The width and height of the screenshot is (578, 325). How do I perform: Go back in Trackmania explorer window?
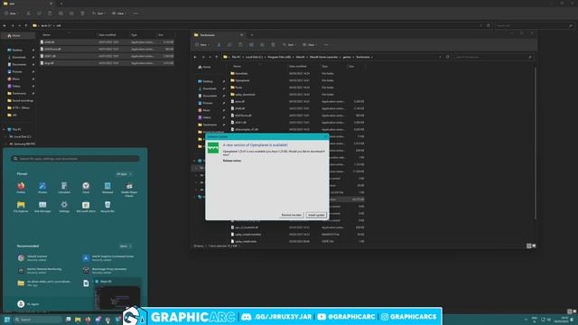pos(195,57)
